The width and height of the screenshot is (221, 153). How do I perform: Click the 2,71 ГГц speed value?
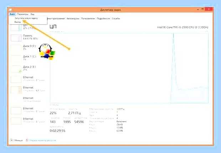tap(74, 113)
